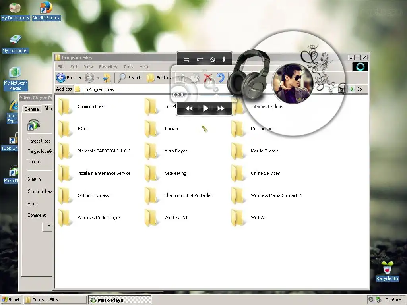Select the Messenger folder
Viewport: 407px width, 305px height.
[252, 129]
